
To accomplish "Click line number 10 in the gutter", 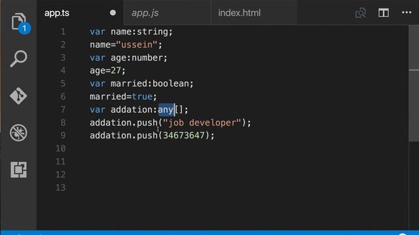I will (x=60, y=148).
